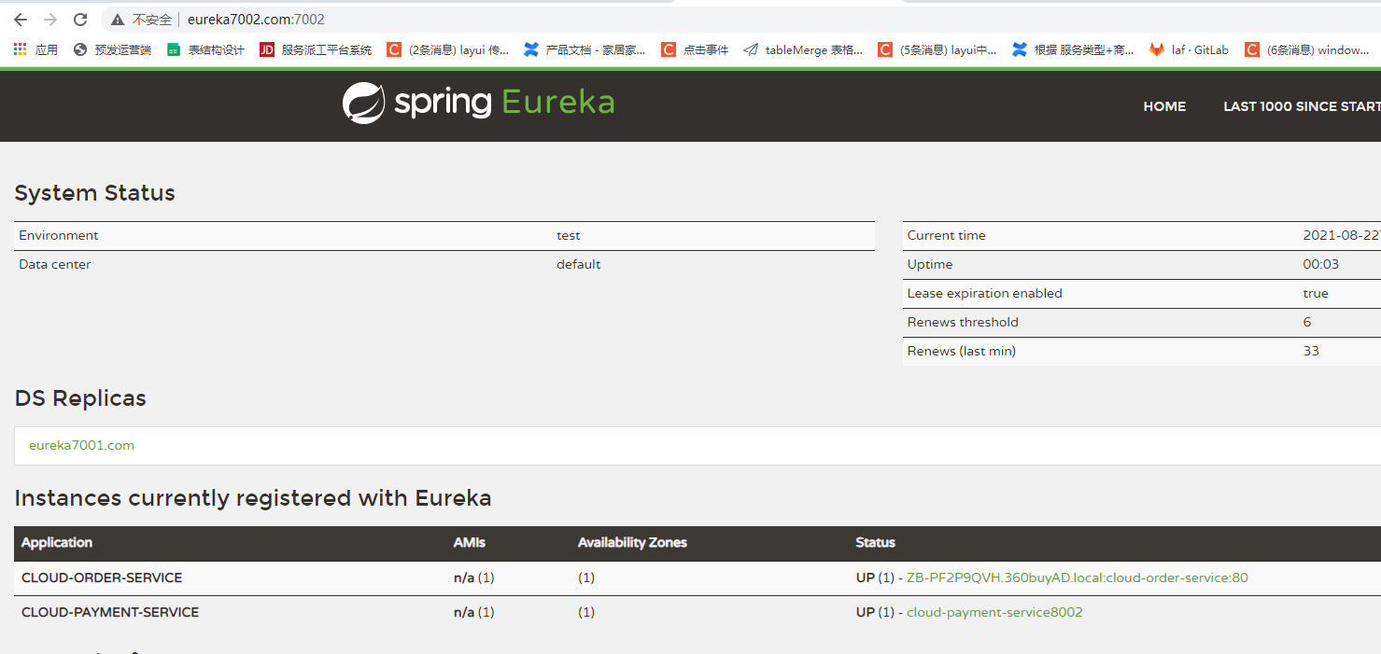Click the Status column header
1381x654 pixels.
[875, 542]
